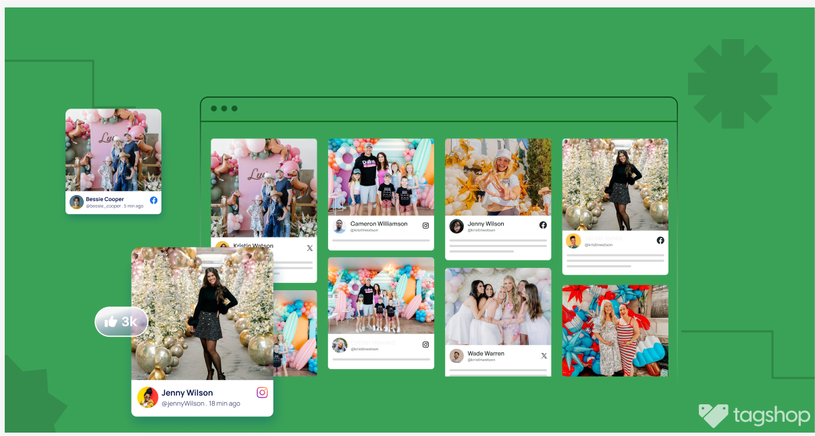Open the Cameron Williamson name link
Image resolution: width=815 pixels, height=436 pixels.
378,223
